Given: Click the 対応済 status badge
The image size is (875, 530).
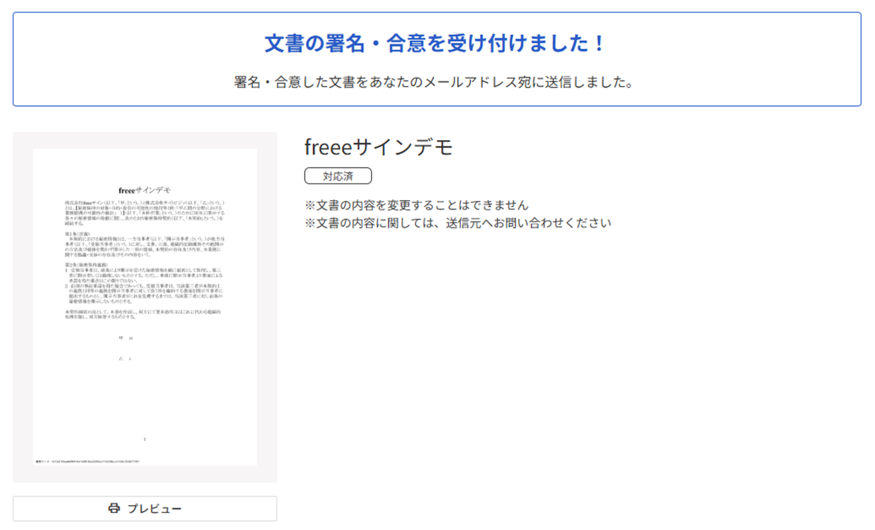Looking at the screenshot, I should 338,176.
